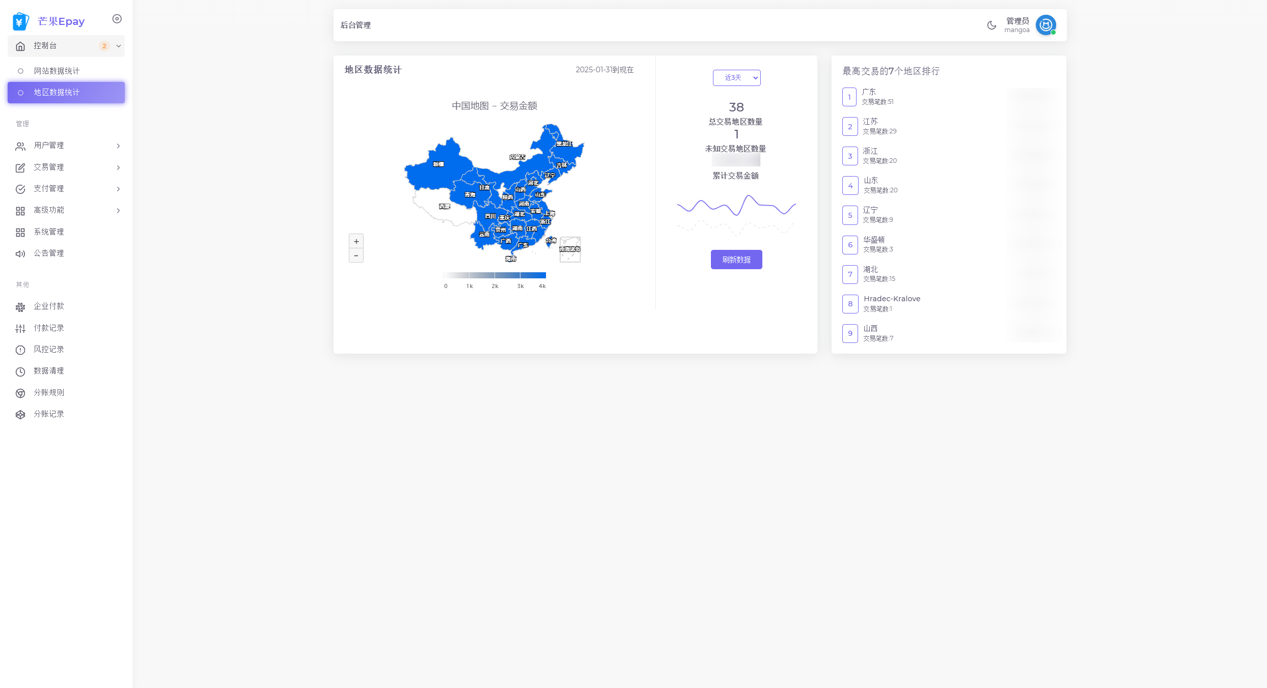Select 地区数据统计 submenu item

[66, 93]
